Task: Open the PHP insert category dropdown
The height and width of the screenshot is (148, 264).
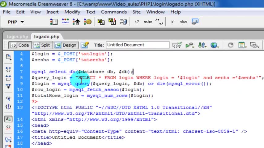Action: click(16, 22)
